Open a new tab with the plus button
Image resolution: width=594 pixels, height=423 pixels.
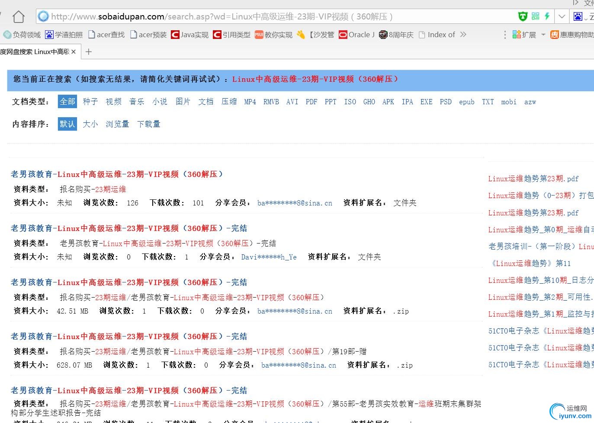click(89, 52)
